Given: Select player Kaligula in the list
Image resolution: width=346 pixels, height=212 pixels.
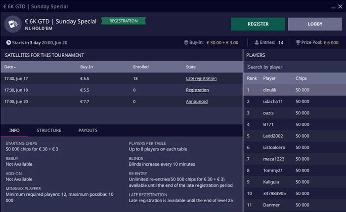Looking at the screenshot, I should tap(295, 181).
